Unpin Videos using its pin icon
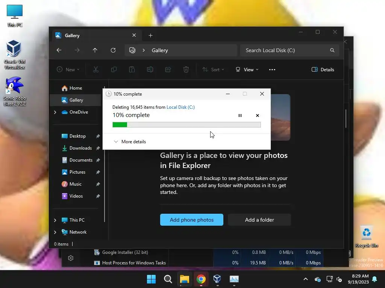The width and height of the screenshot is (385, 288). (98, 196)
